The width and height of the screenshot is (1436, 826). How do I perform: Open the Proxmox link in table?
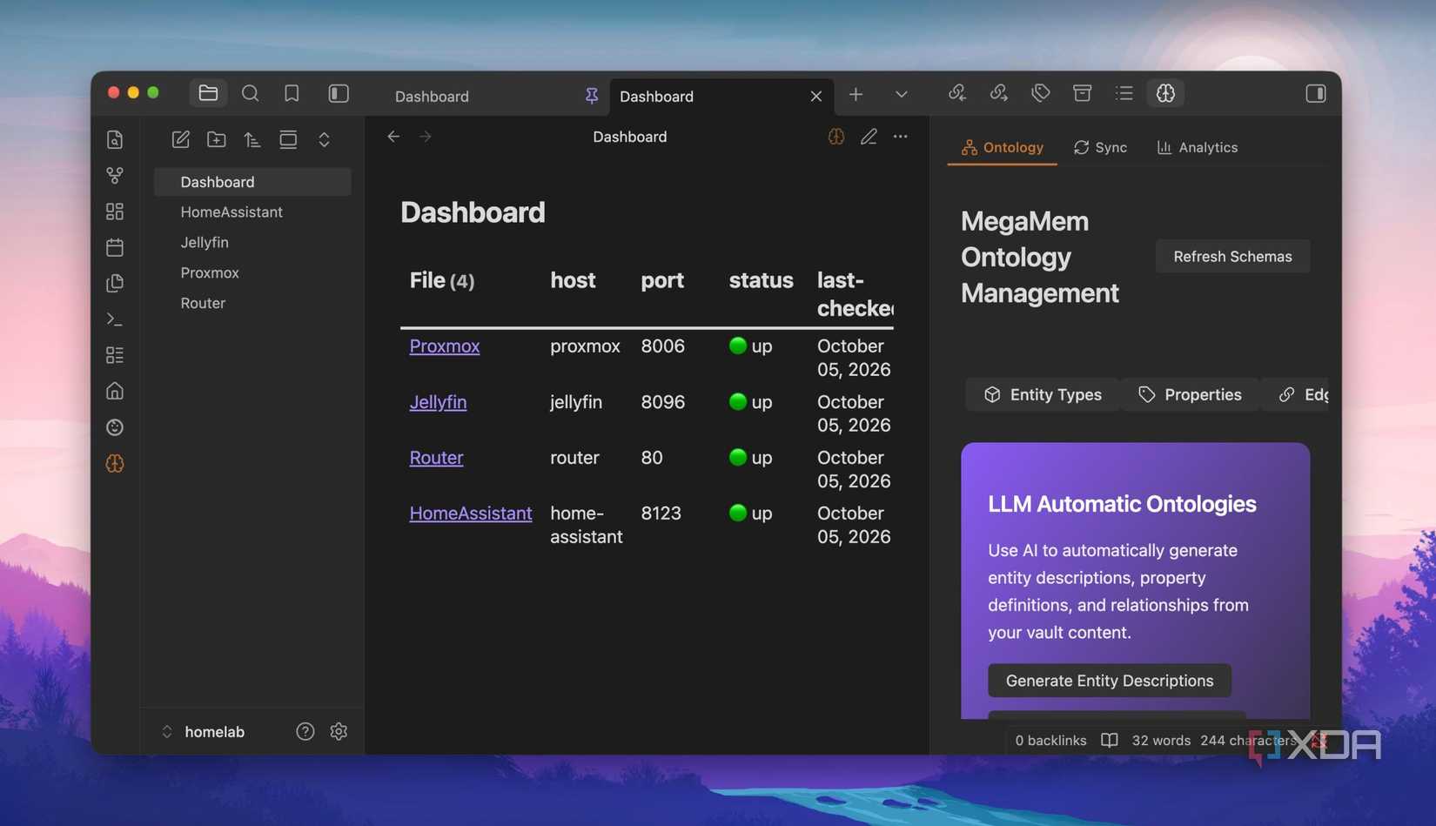pos(445,346)
